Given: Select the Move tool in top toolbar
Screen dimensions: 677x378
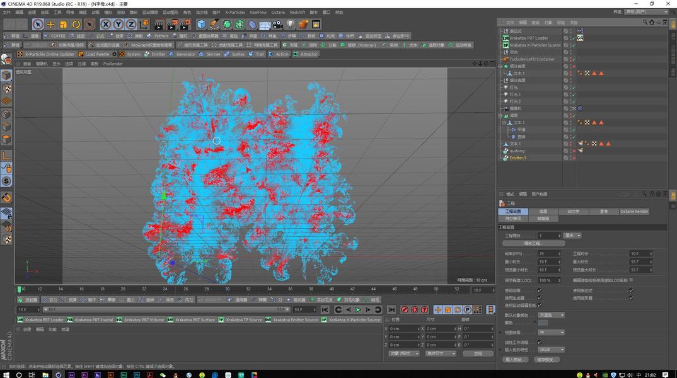Looking at the screenshot, I should coord(50,25).
